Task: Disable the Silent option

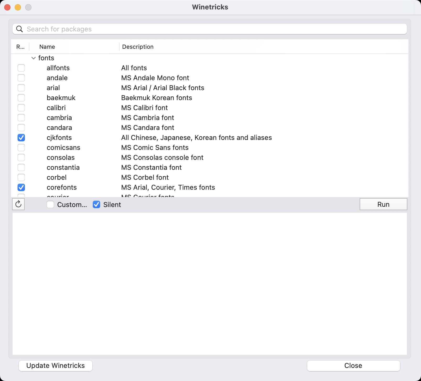Action: 96,205
